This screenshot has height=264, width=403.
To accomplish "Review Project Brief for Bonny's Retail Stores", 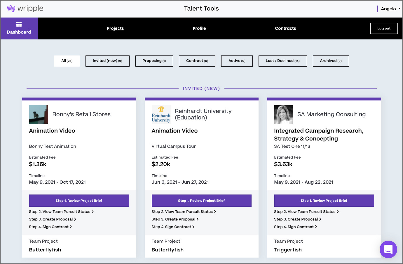I will [x=79, y=201].
